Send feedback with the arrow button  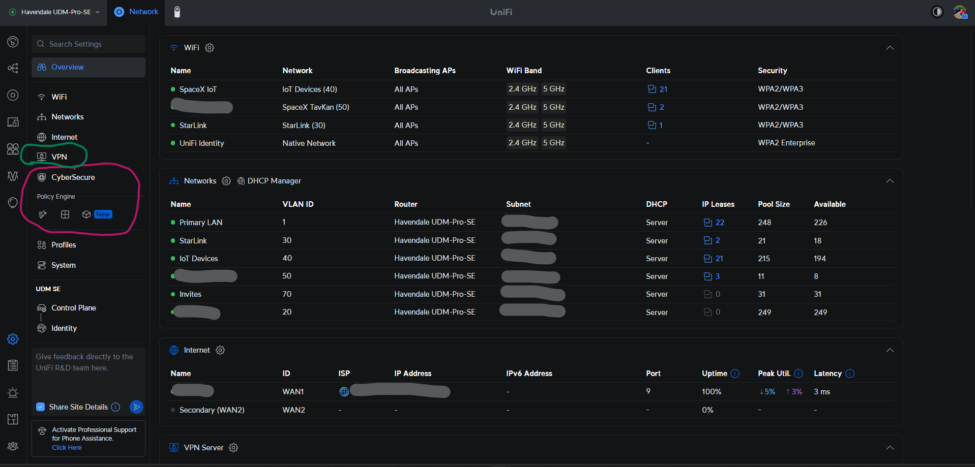point(136,407)
